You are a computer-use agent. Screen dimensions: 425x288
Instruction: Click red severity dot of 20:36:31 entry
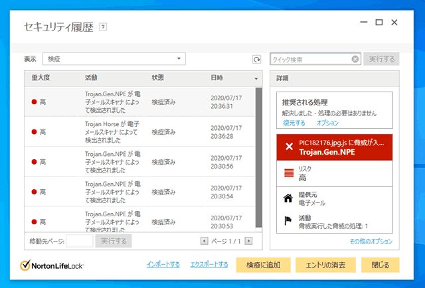pos(34,102)
